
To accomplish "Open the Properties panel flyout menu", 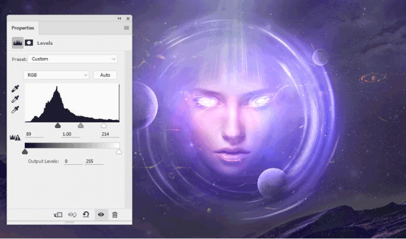I will (x=126, y=28).
